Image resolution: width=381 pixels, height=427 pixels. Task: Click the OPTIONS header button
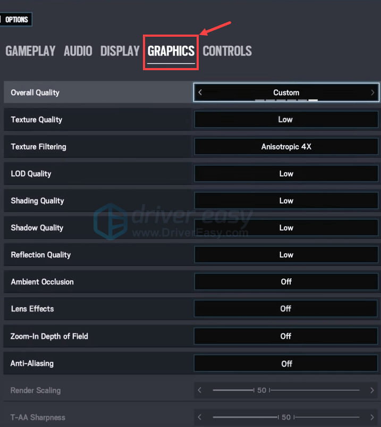16,19
